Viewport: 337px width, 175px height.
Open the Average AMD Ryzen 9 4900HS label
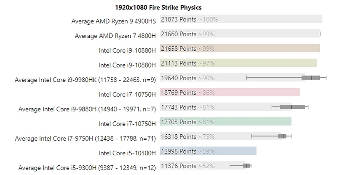(x=114, y=21)
